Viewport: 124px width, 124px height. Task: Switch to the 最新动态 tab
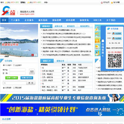tap(46, 26)
